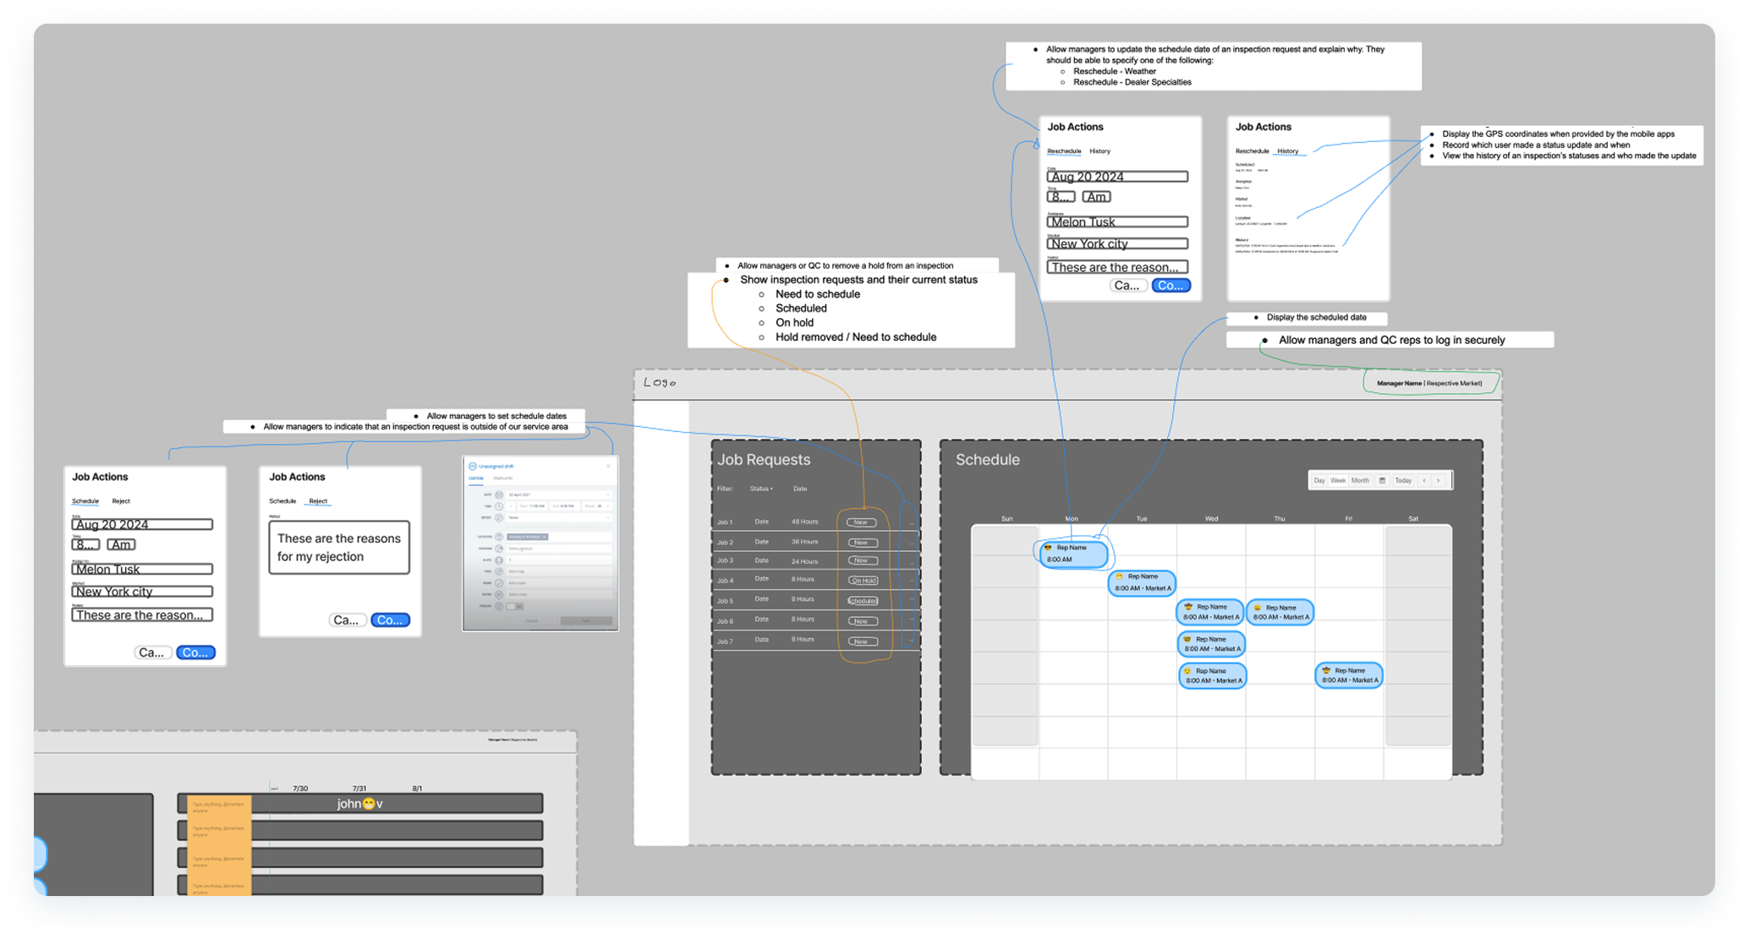Screen dimensions: 1749x940
Task: Select the location pin icon in the shift dialog
Action: tap(498, 537)
